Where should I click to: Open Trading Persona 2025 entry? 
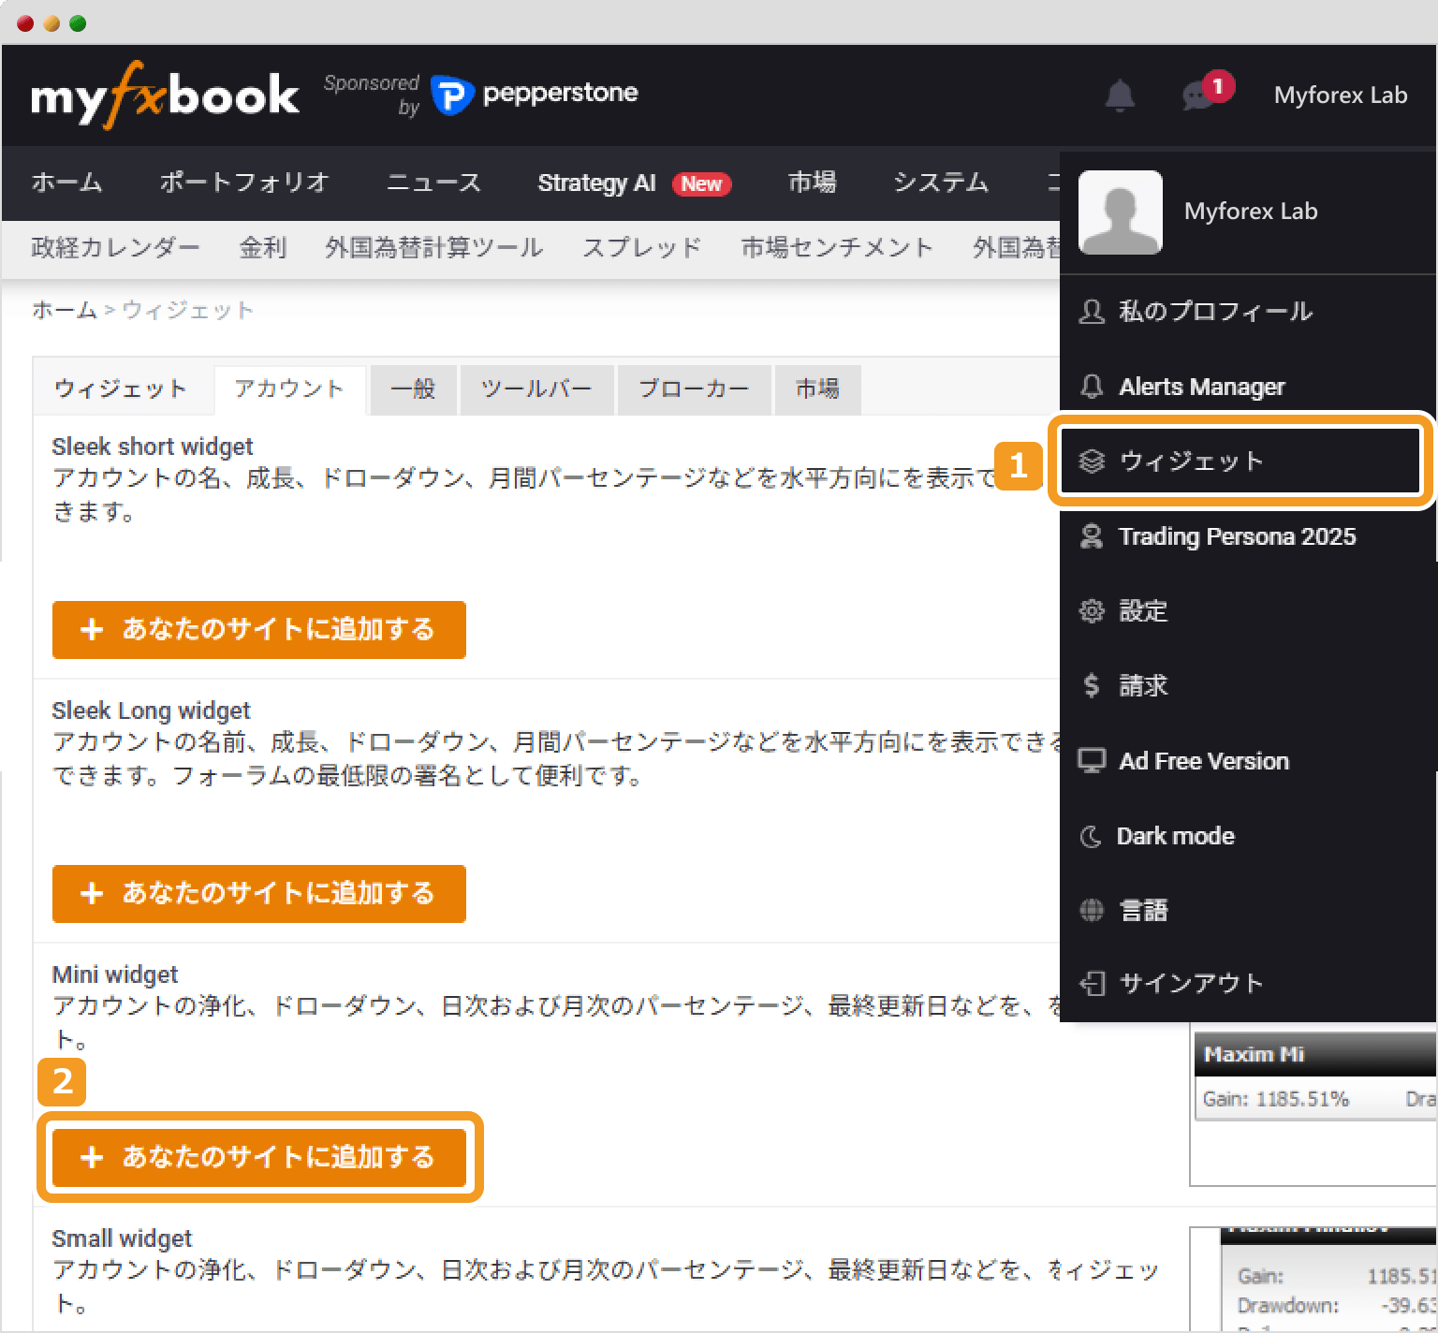click(x=1249, y=535)
